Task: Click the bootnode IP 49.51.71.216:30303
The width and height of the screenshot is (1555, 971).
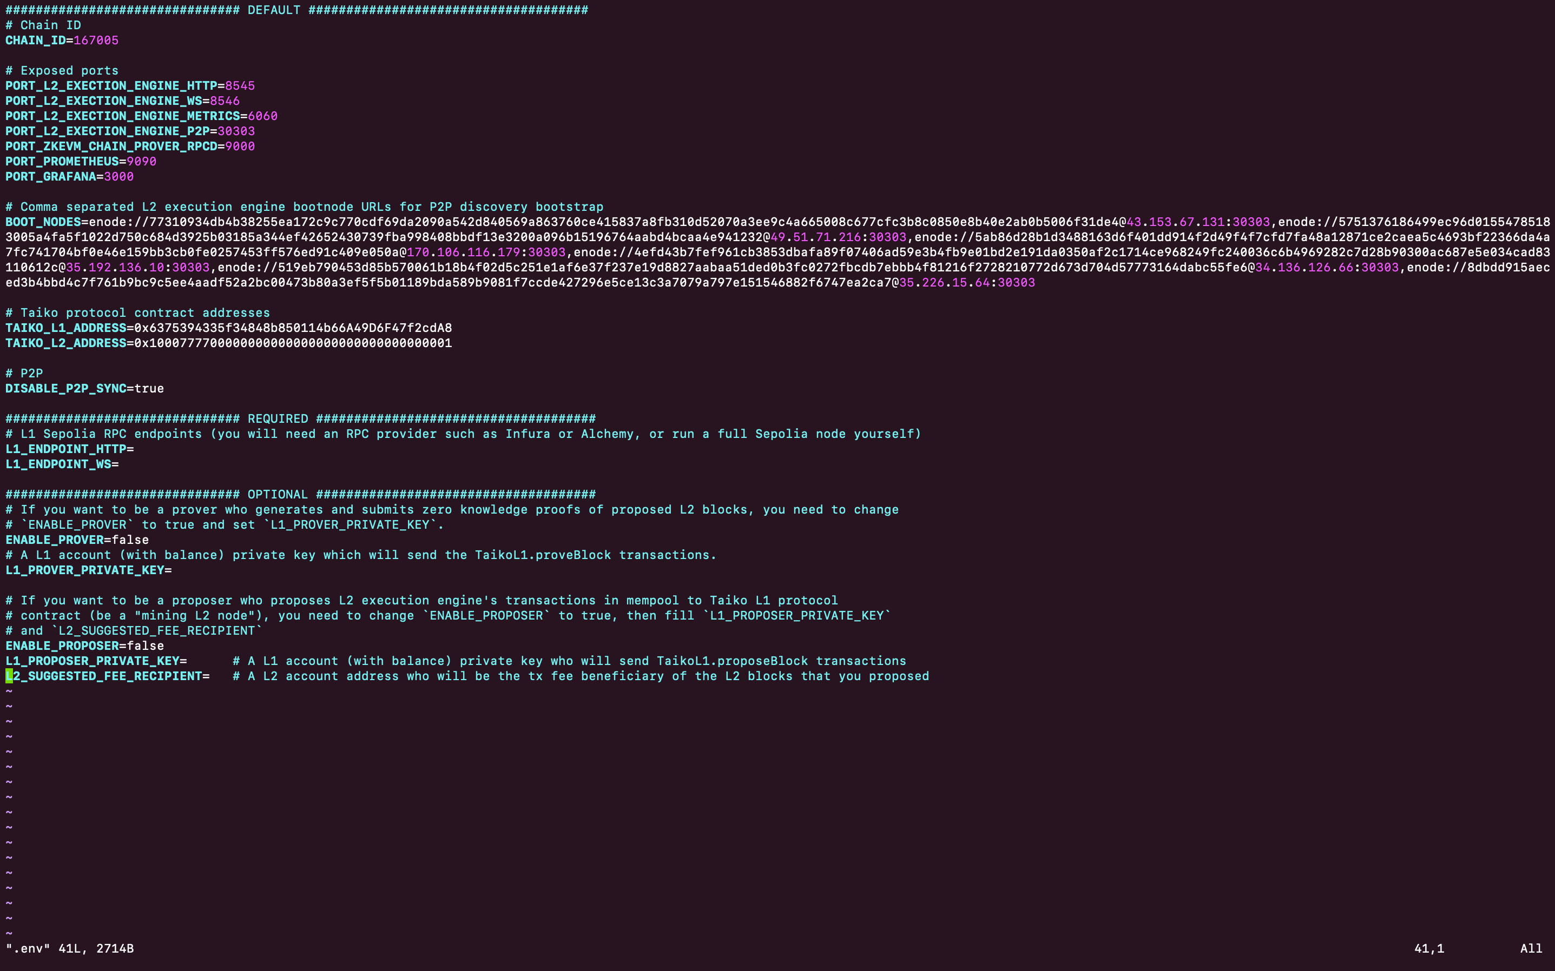Action: pos(839,237)
